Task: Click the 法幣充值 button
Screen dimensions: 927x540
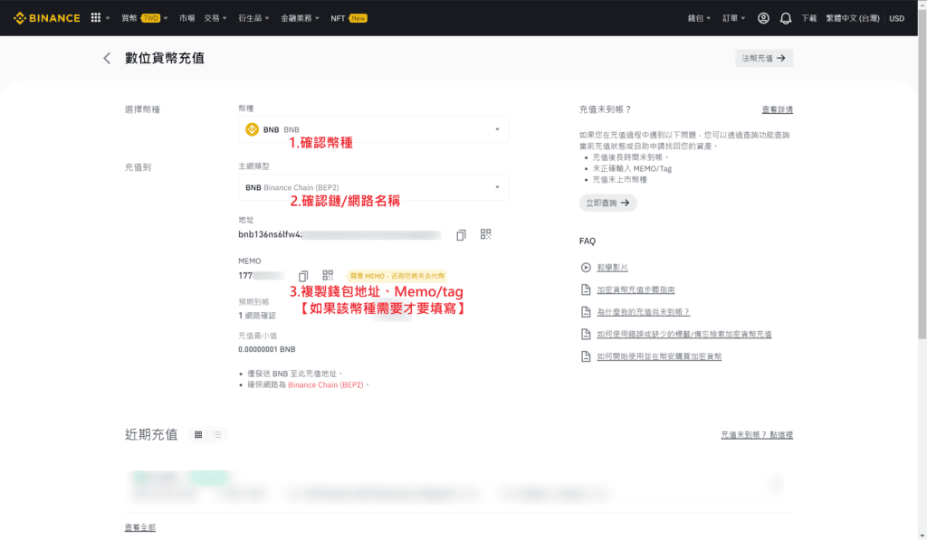Action: (x=764, y=58)
